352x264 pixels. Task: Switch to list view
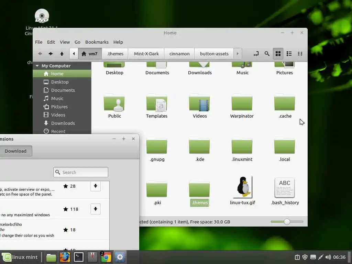289,54
